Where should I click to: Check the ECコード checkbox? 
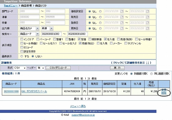click(22, 47)
